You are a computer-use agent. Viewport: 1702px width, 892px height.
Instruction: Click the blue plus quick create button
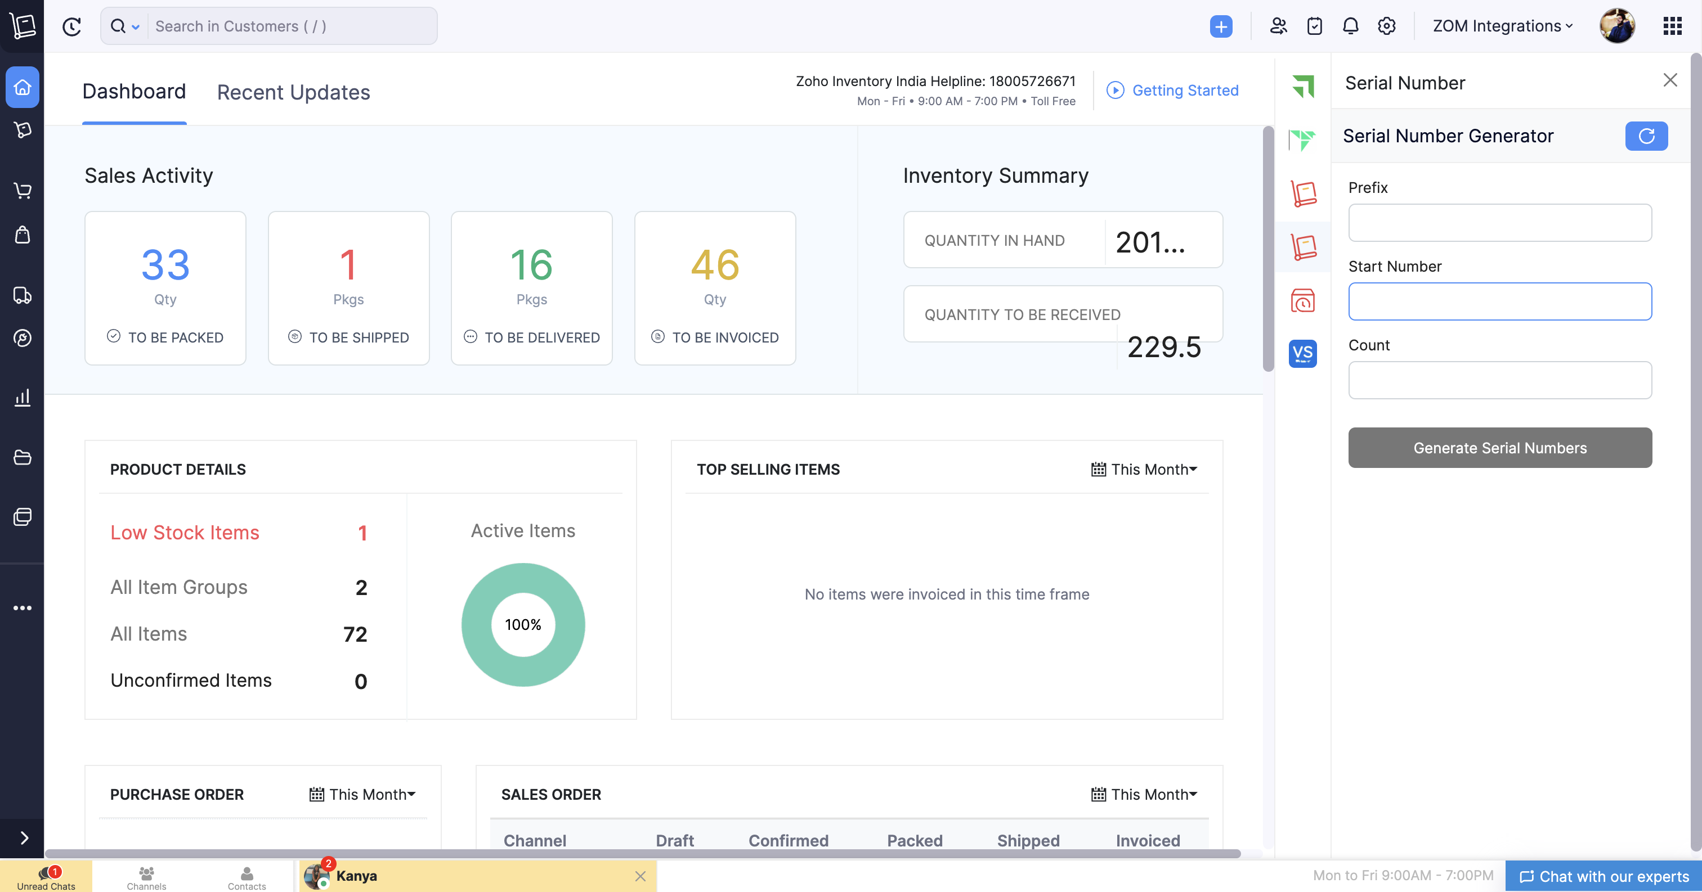[x=1220, y=26]
